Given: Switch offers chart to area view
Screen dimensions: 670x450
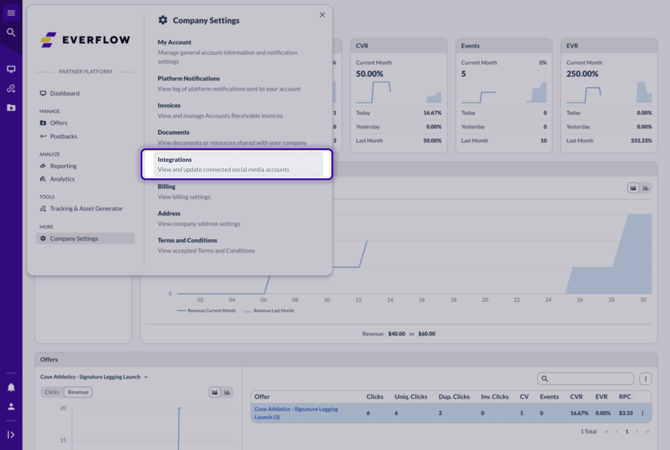Looking at the screenshot, I should click(x=215, y=392).
